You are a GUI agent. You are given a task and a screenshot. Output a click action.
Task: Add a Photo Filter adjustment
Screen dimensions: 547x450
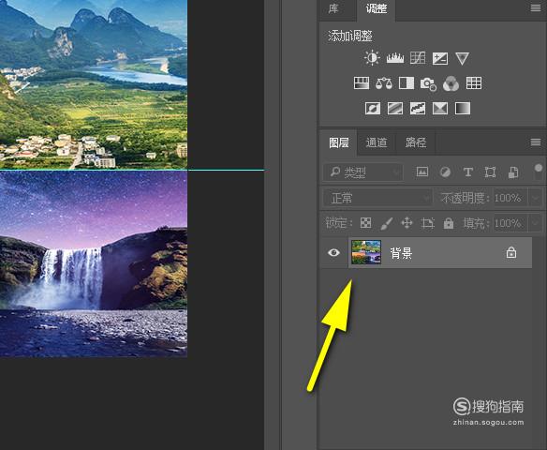(x=428, y=83)
